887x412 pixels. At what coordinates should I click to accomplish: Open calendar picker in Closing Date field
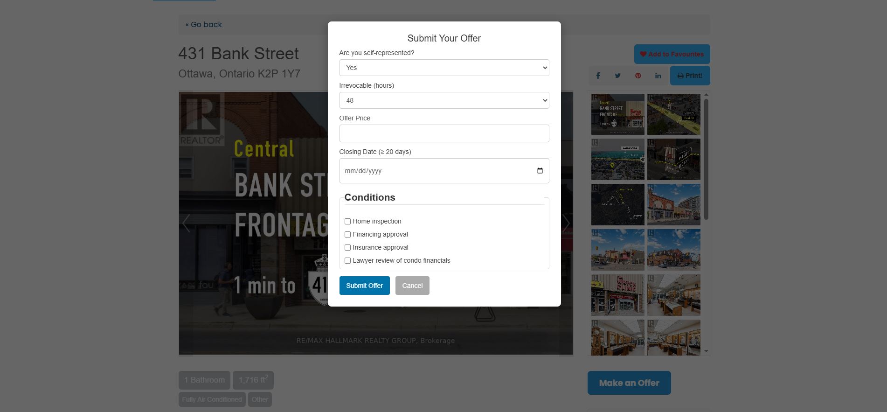(x=540, y=171)
